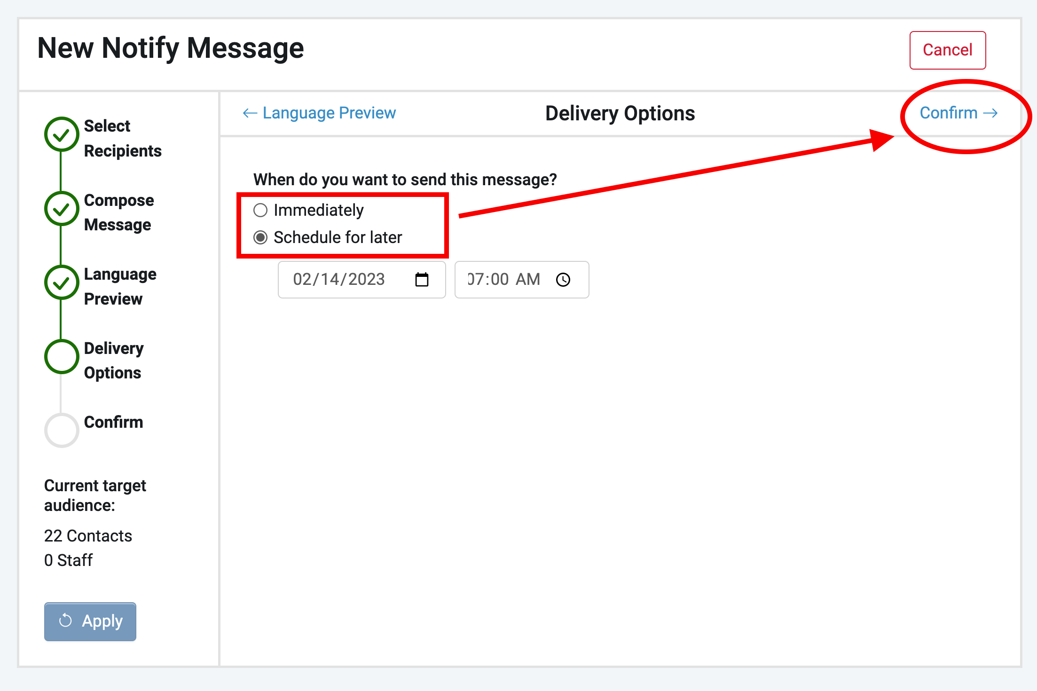
Task: Click the New Notify Message title
Action: [171, 48]
